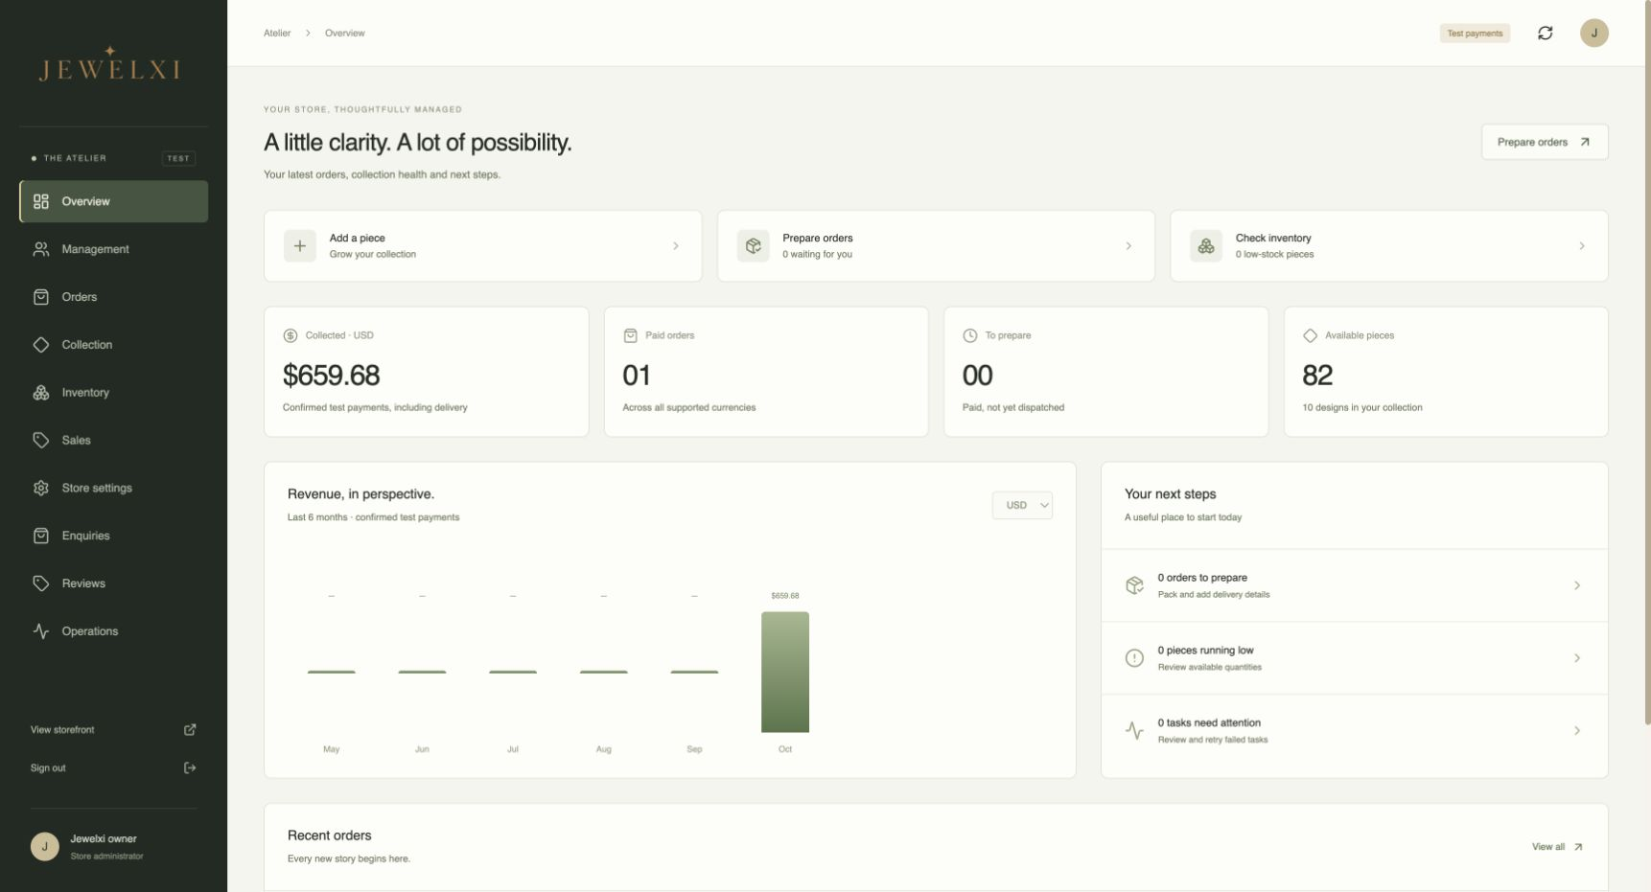
Task: Click the page vertical scrollbar
Action: (1647, 364)
